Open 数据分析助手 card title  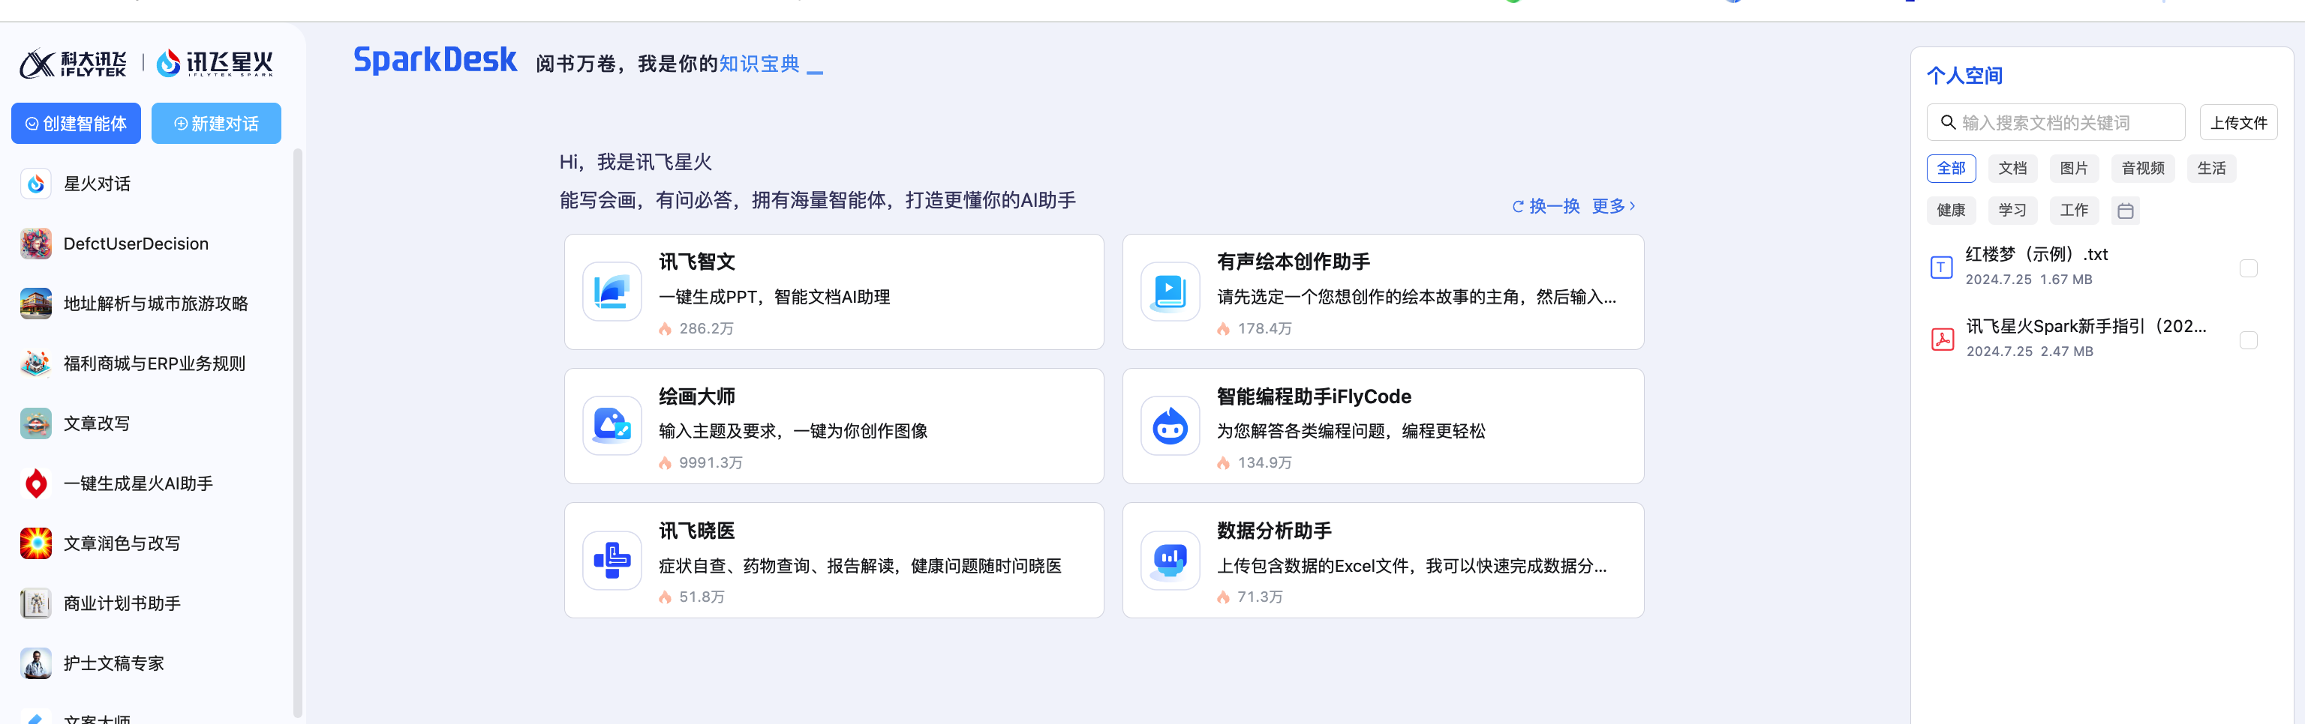(1273, 531)
